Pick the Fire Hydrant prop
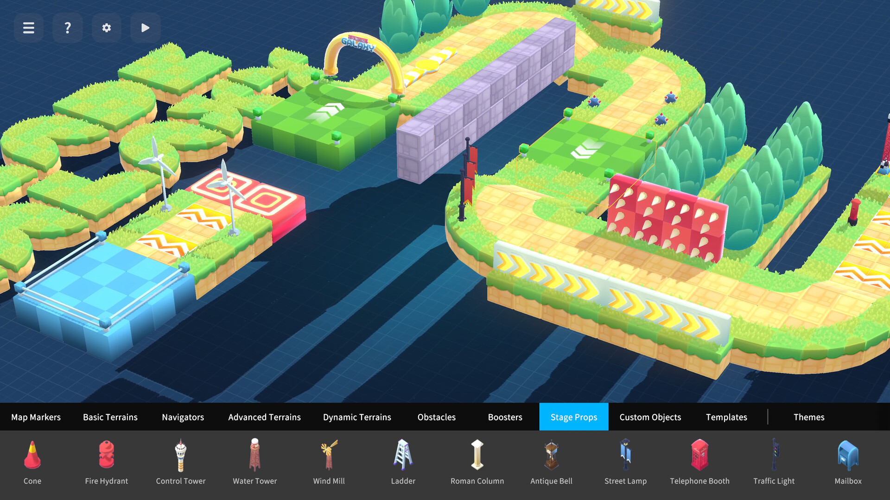 [107, 462]
